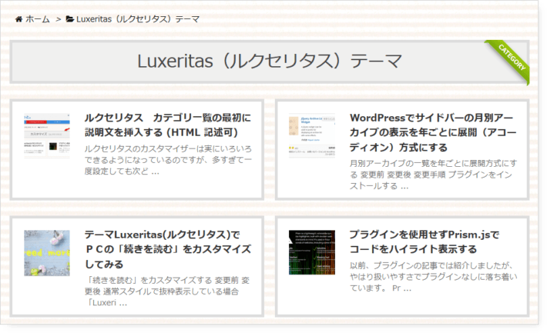Select the large Luxeritas（ルクセリタス）テーマ page heading

[x=270, y=62]
